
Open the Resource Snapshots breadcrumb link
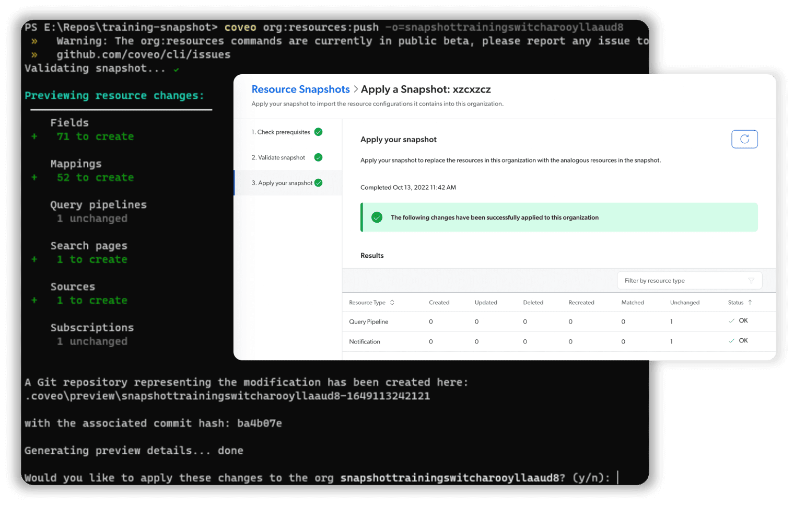300,89
